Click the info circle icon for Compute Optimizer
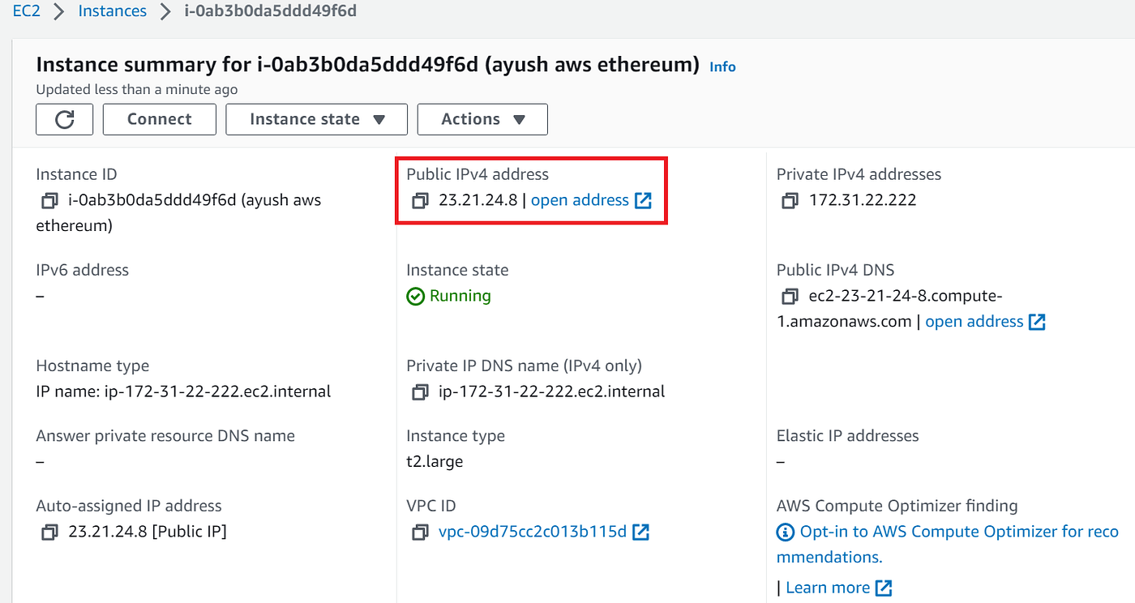Viewport: 1135px width, 603px height. tap(785, 532)
